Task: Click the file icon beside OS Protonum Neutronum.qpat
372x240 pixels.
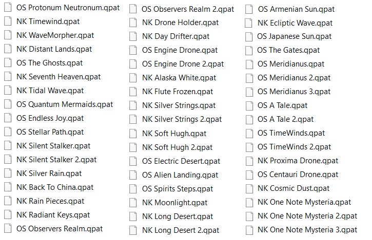Action: click(x=8, y=7)
